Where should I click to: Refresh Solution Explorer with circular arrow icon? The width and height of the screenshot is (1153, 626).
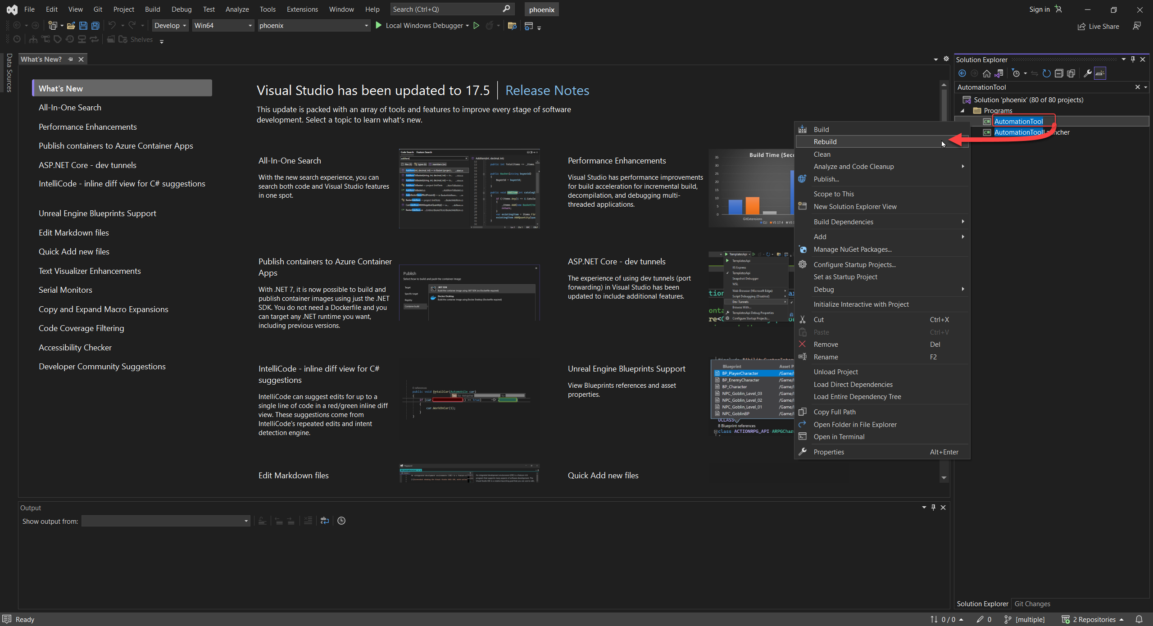coord(1047,73)
